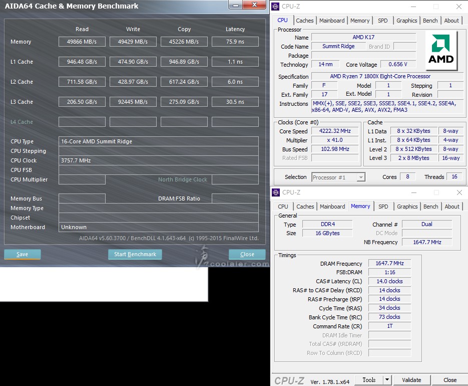Viewport: 468px width, 386px height.
Task: Open the SPD tab in the CPU-Z processor window
Action: click(382, 21)
